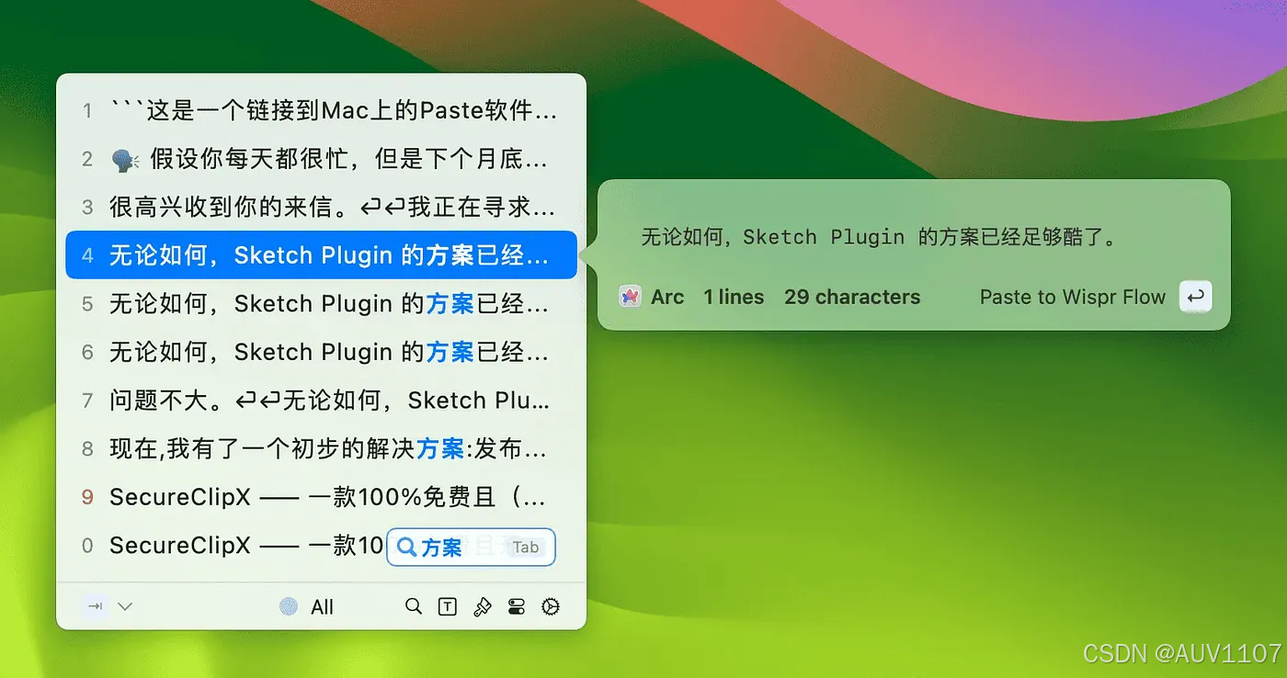The width and height of the screenshot is (1287, 678).
Task: Click the Arc app icon in preview
Action: click(x=630, y=297)
